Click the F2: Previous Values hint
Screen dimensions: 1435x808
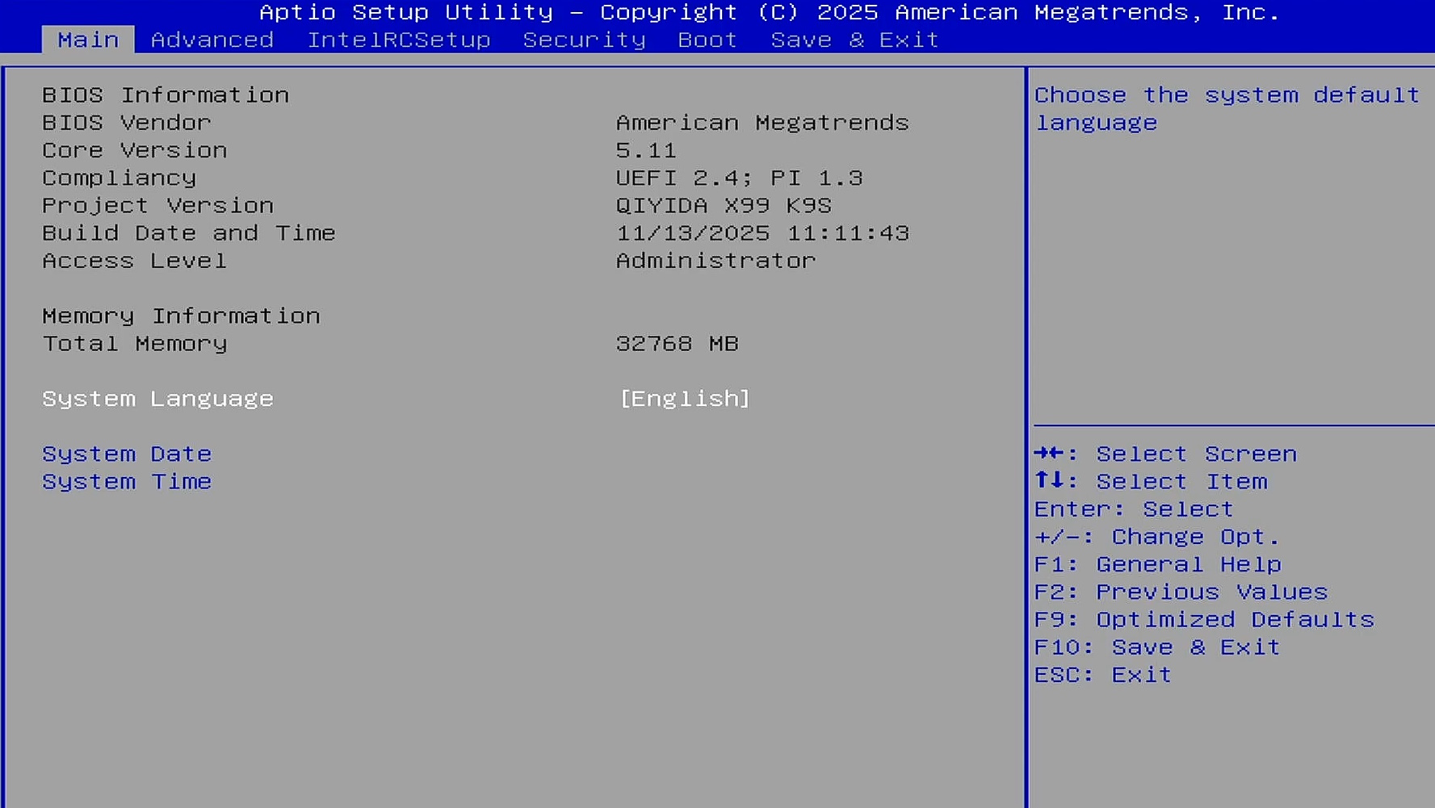click(1180, 592)
